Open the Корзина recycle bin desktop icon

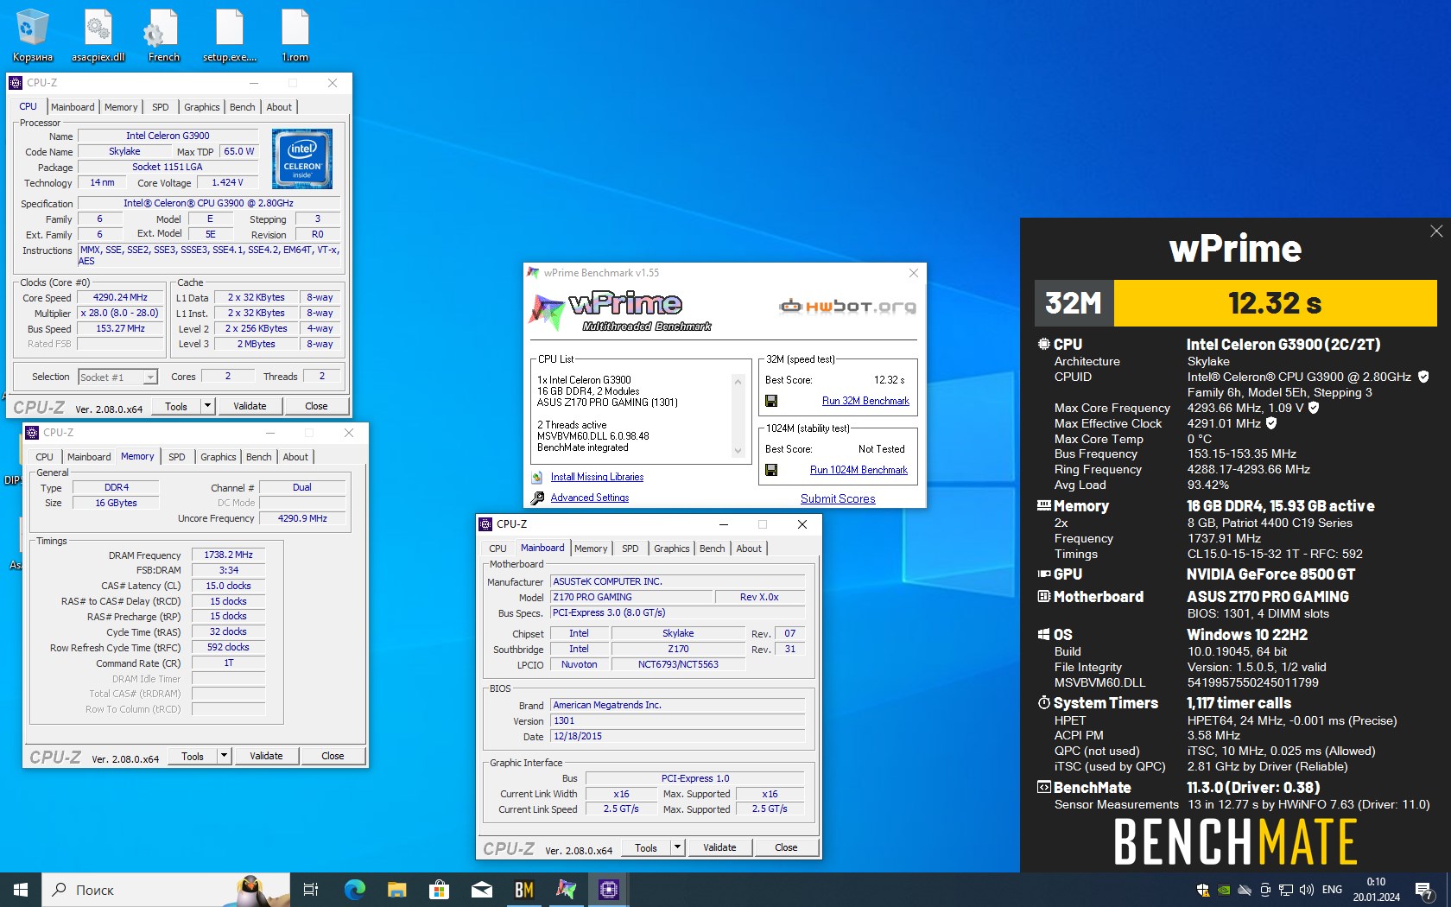click(33, 35)
